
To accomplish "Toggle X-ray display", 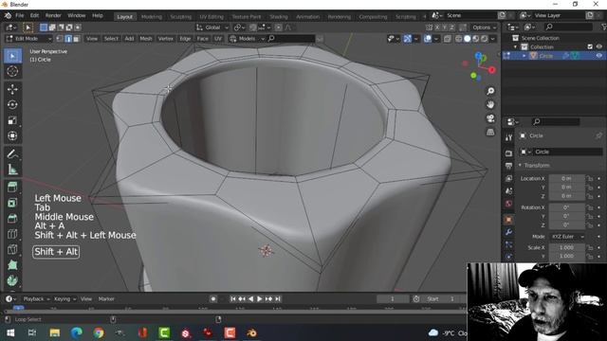I will (x=447, y=39).
